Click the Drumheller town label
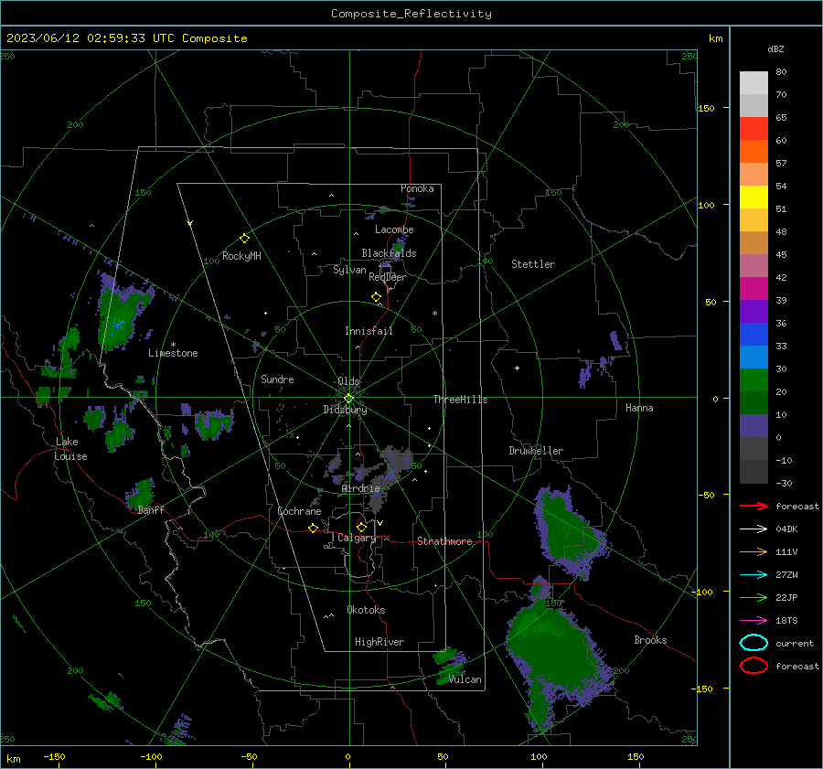The width and height of the screenshot is (823, 769). pyautogui.click(x=536, y=451)
